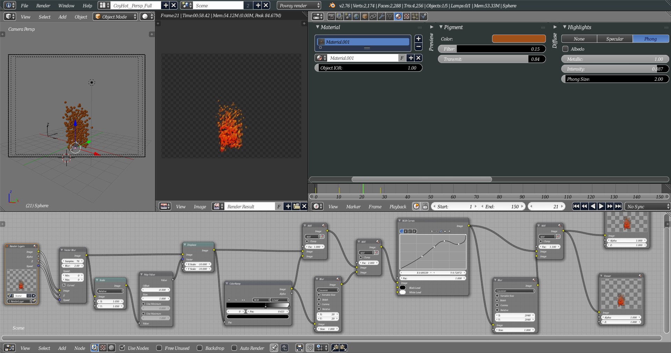Open the World properties tab

pyautogui.click(x=356, y=16)
